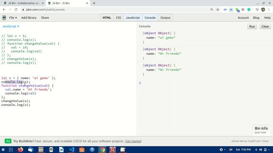Expand the JavaScript language dropdown
Screen dimensions: 273x153
11,26
